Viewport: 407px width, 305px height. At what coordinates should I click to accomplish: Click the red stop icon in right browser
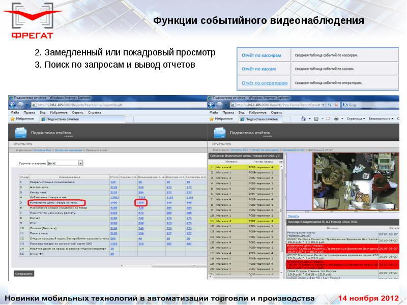pos(335,104)
